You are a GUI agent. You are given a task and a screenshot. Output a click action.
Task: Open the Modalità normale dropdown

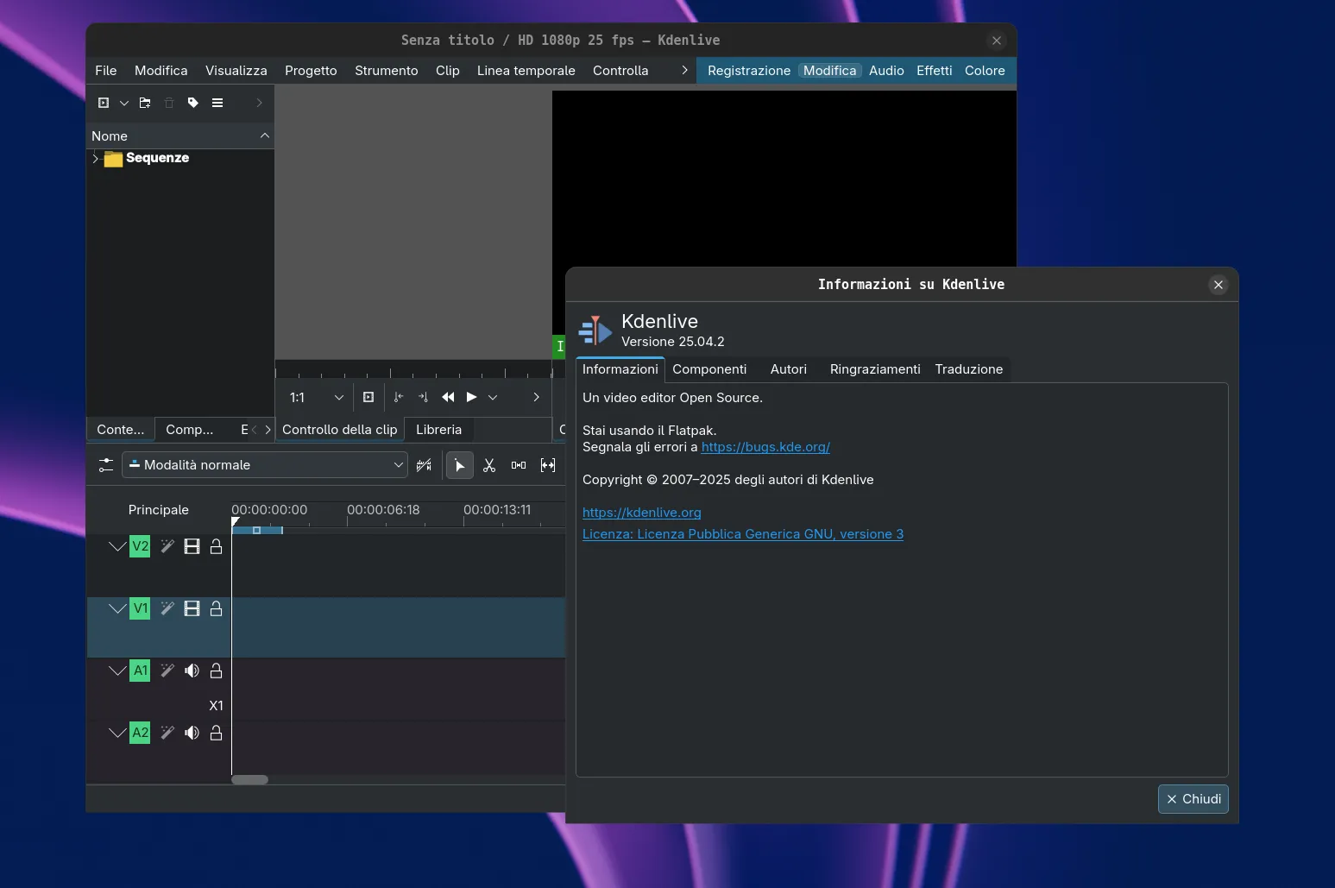(265, 465)
